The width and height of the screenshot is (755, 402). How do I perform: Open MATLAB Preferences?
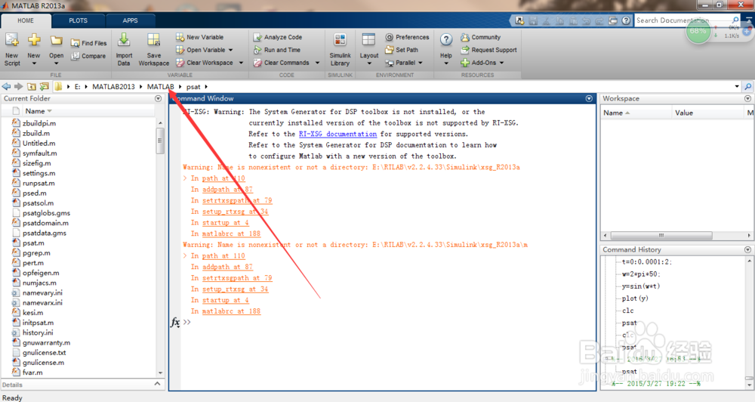(408, 37)
